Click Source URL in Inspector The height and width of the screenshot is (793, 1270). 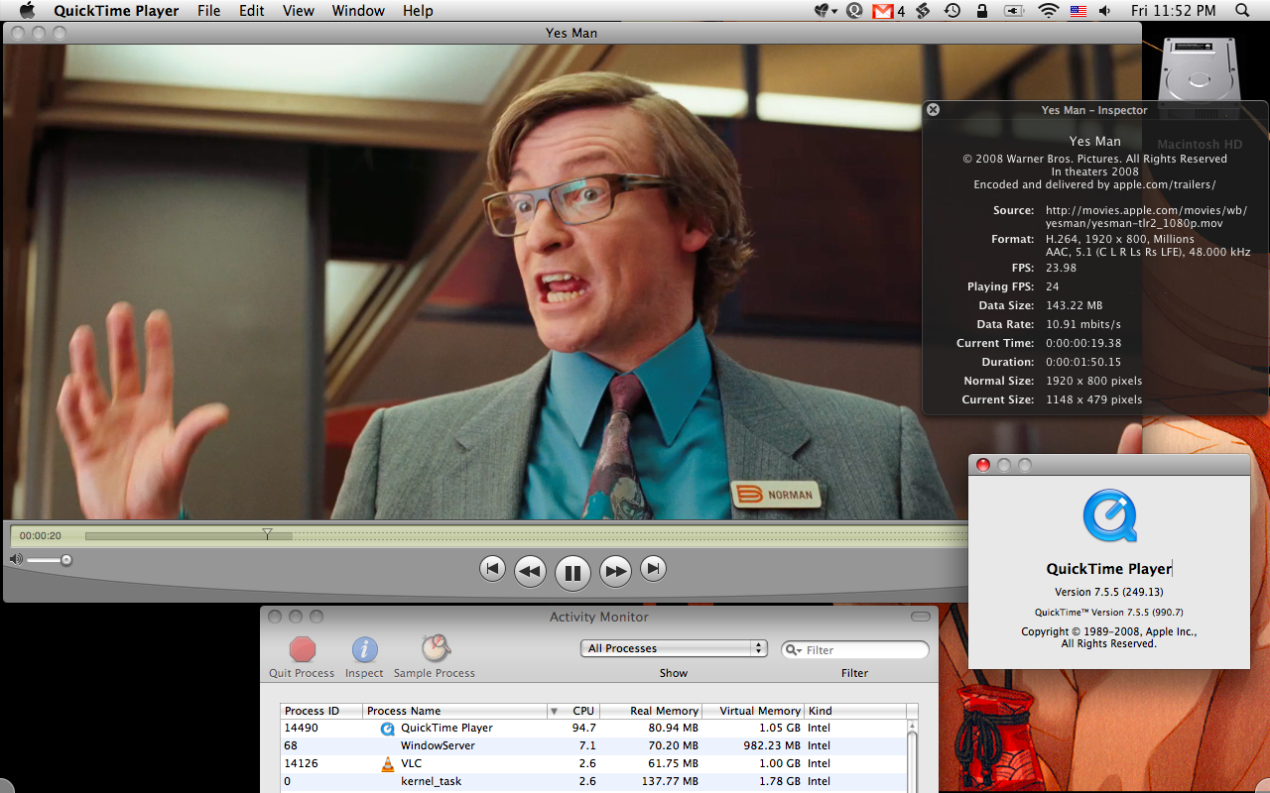[1146, 216]
